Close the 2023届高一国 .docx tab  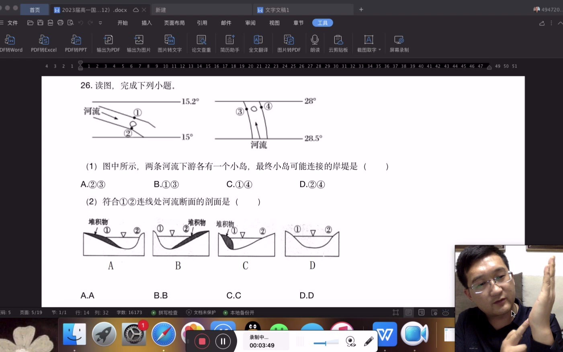coord(144,10)
